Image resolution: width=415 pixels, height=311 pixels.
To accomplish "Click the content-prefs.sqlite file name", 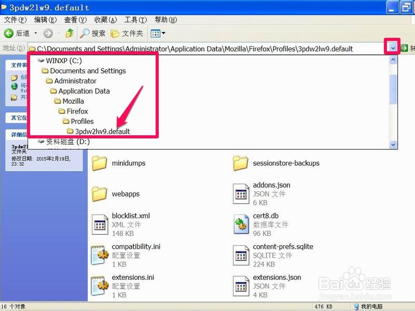I will click(283, 247).
